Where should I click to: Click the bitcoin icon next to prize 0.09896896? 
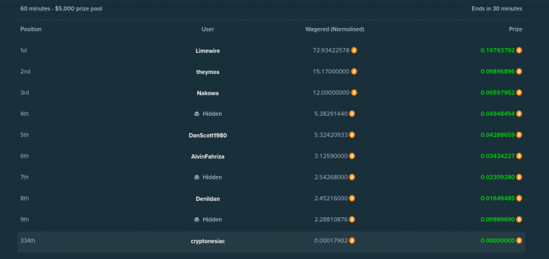(x=519, y=71)
